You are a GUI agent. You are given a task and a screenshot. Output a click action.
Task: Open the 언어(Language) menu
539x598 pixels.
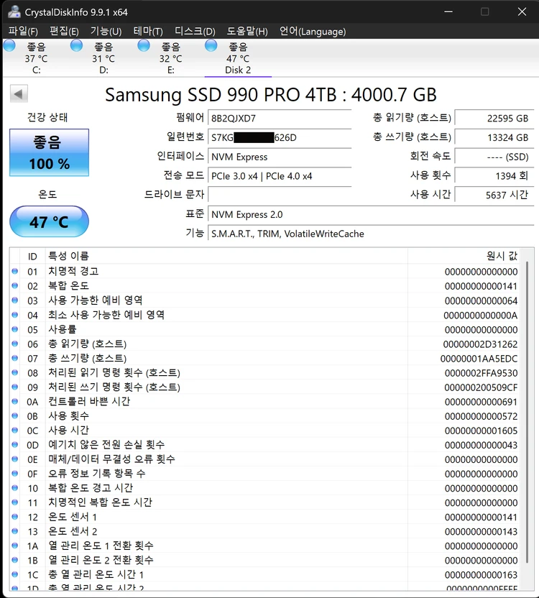tap(313, 31)
